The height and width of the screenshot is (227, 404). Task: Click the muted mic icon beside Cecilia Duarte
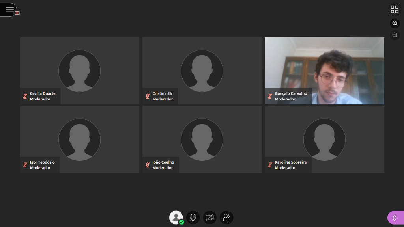[25, 96]
